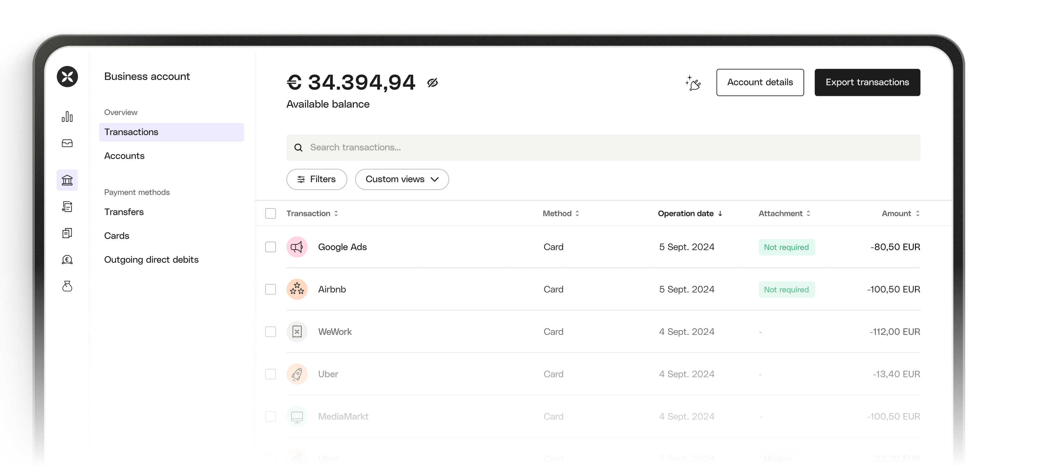Expand the Amount column sort options
This screenshot has height=466, width=1050.
918,213
